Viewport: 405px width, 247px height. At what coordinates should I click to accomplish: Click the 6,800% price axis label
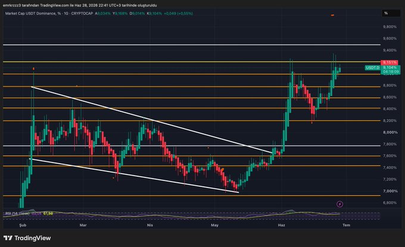coord(390,203)
